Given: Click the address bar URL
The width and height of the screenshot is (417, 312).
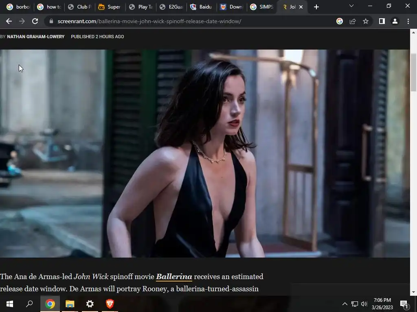Looking at the screenshot, I should click(149, 21).
